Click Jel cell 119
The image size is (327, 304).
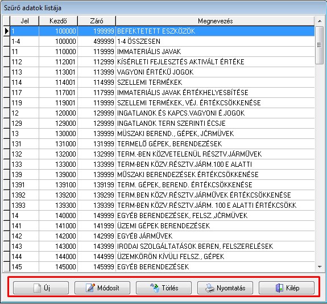click(x=24, y=102)
